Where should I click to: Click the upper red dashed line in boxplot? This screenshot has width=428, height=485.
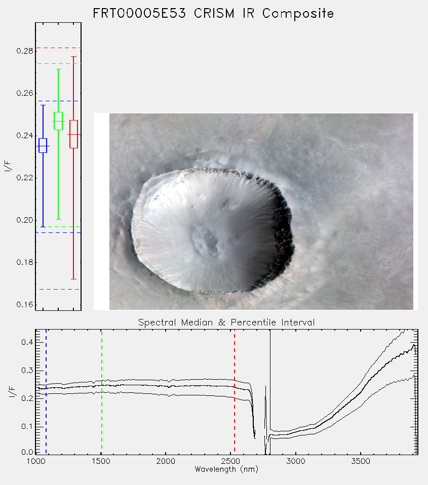pyautogui.click(x=58, y=48)
